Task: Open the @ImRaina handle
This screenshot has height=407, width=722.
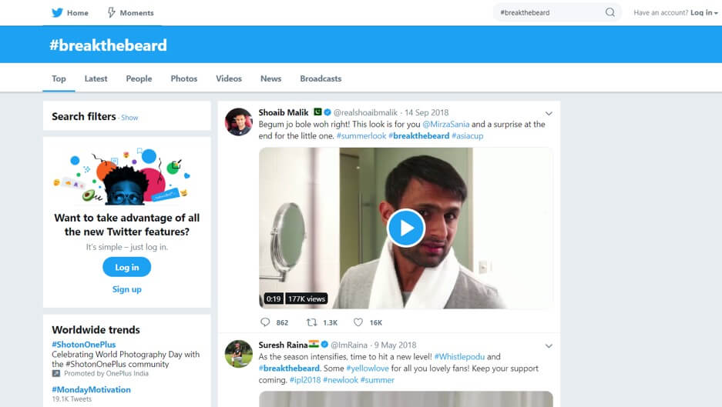Action: (x=349, y=345)
